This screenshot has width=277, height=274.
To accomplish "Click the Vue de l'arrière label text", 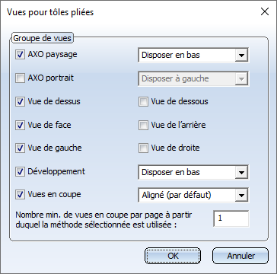I will click(x=178, y=125).
